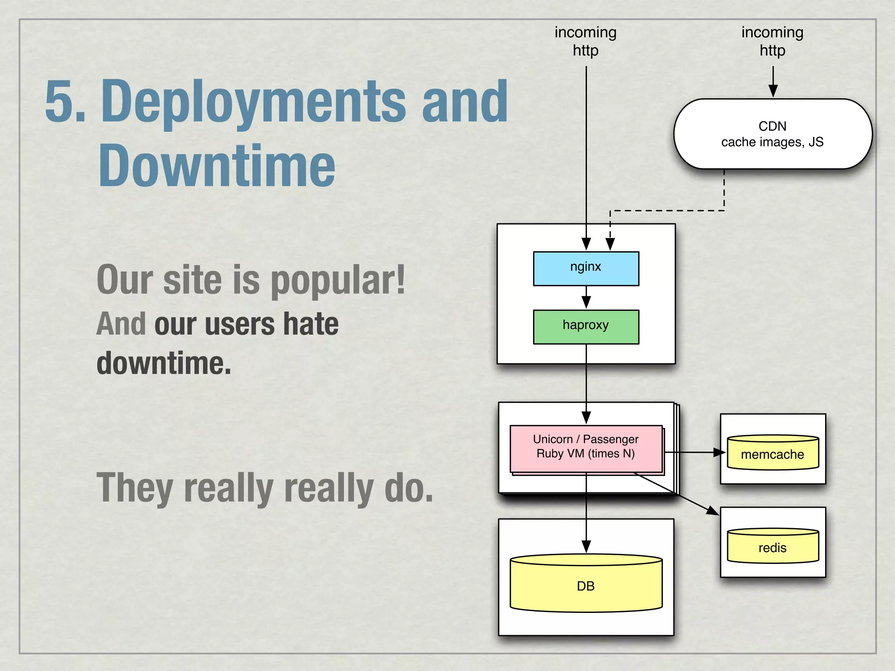Viewport: 895px width, 671px height.
Task: Click the redis cylinder
Action: [772, 547]
